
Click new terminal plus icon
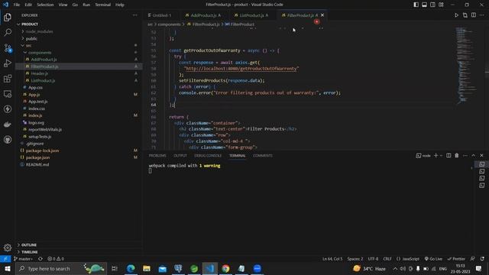coord(436,155)
